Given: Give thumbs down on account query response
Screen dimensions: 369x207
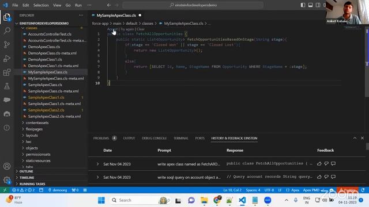Looking at the screenshot, I should point(326,177).
